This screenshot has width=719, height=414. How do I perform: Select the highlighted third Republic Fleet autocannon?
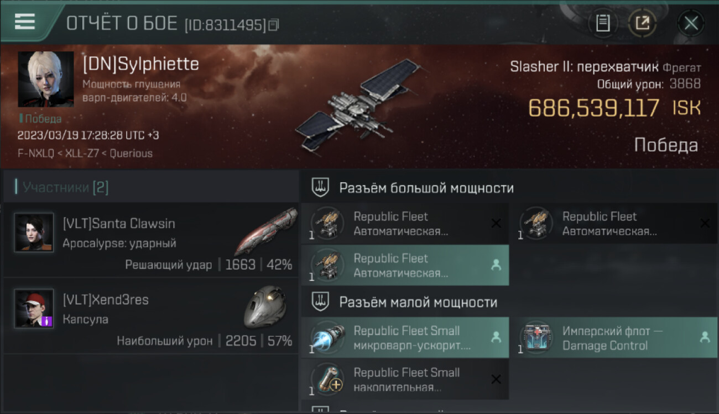(405, 266)
